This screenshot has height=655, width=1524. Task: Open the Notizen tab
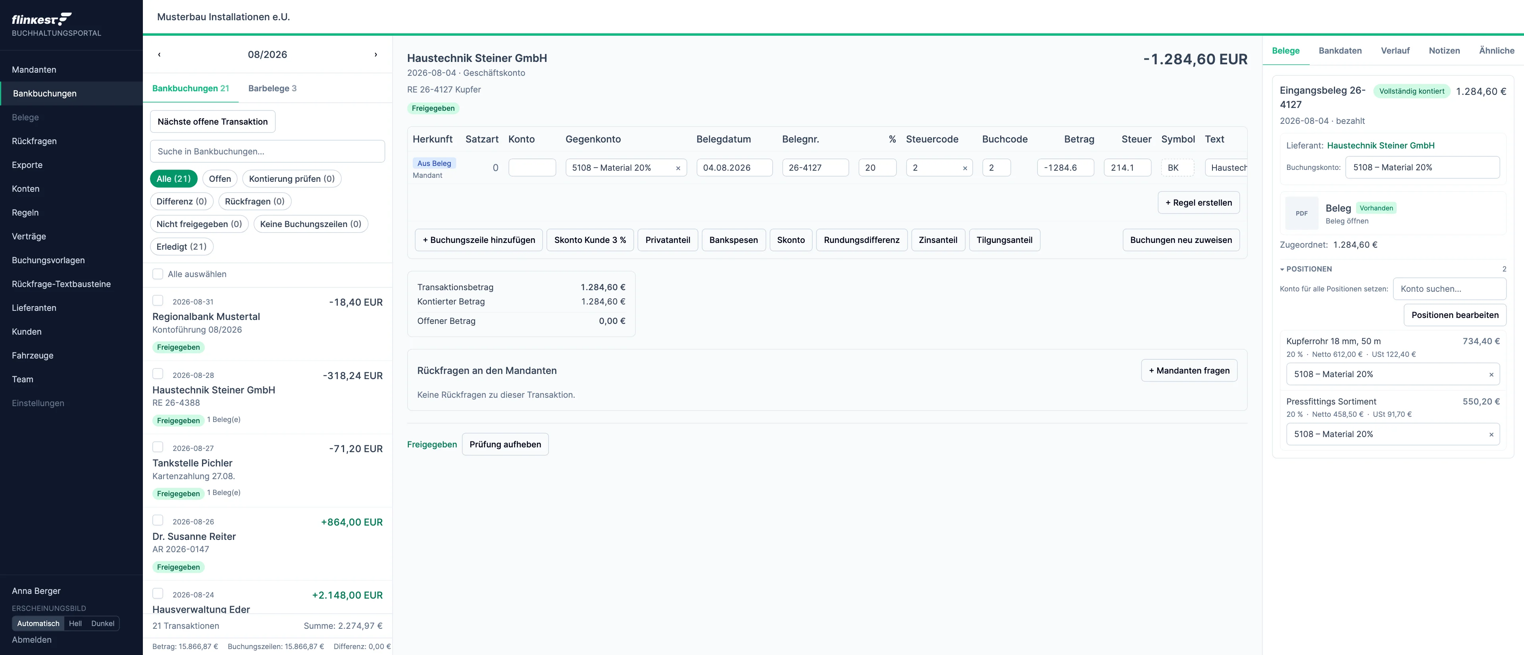coord(1444,51)
